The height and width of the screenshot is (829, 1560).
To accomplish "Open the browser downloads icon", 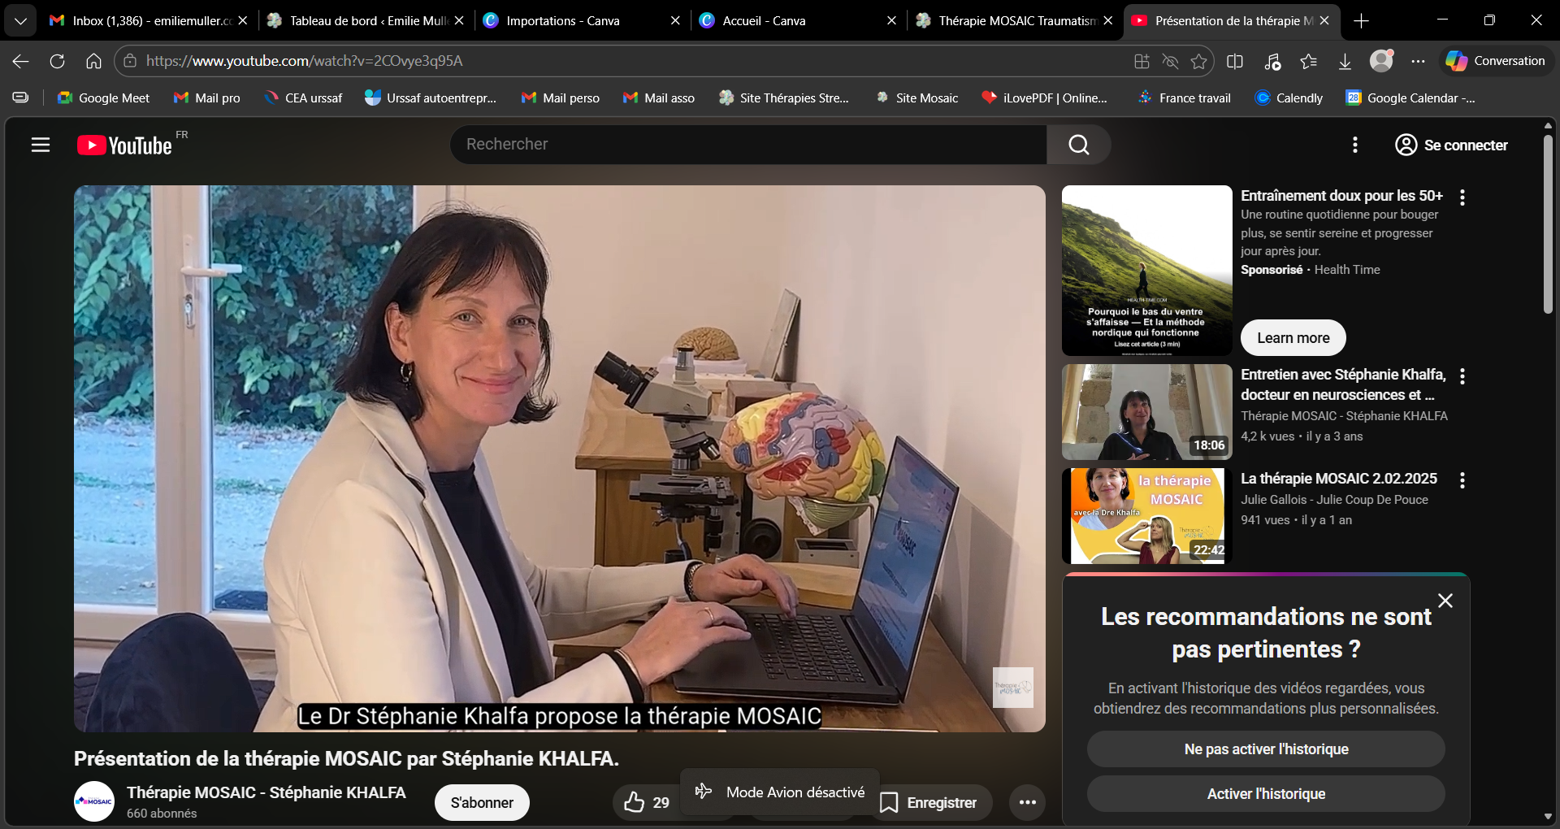I will [x=1345, y=61].
